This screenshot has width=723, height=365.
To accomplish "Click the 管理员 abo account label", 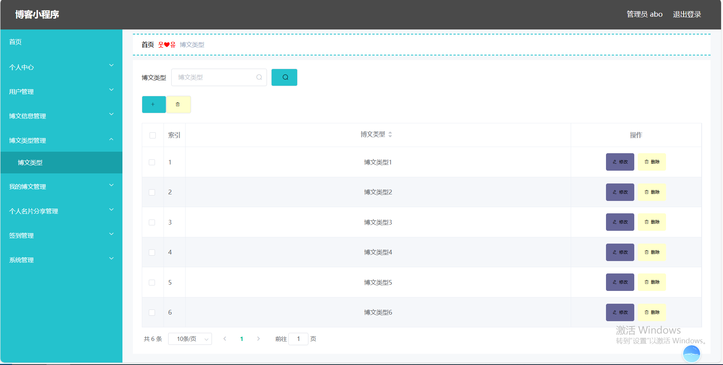I will (x=645, y=14).
